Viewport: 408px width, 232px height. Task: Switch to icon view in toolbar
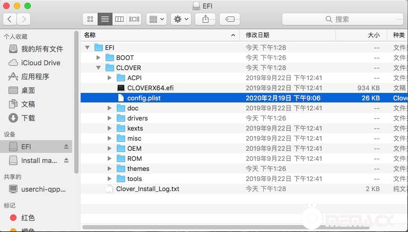[x=90, y=19]
